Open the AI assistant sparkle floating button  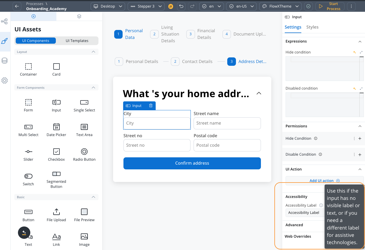(24, 232)
